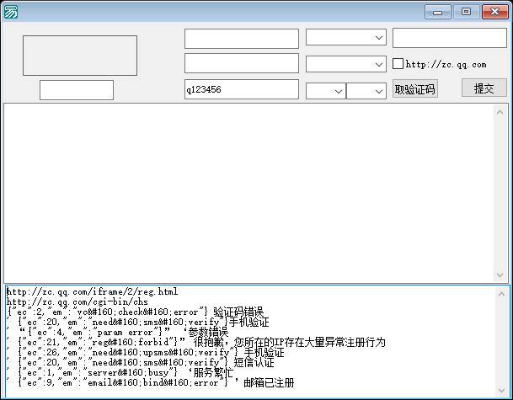Click inside the large blank output area
Screen dimensions: 513x400
[x=255, y=192]
